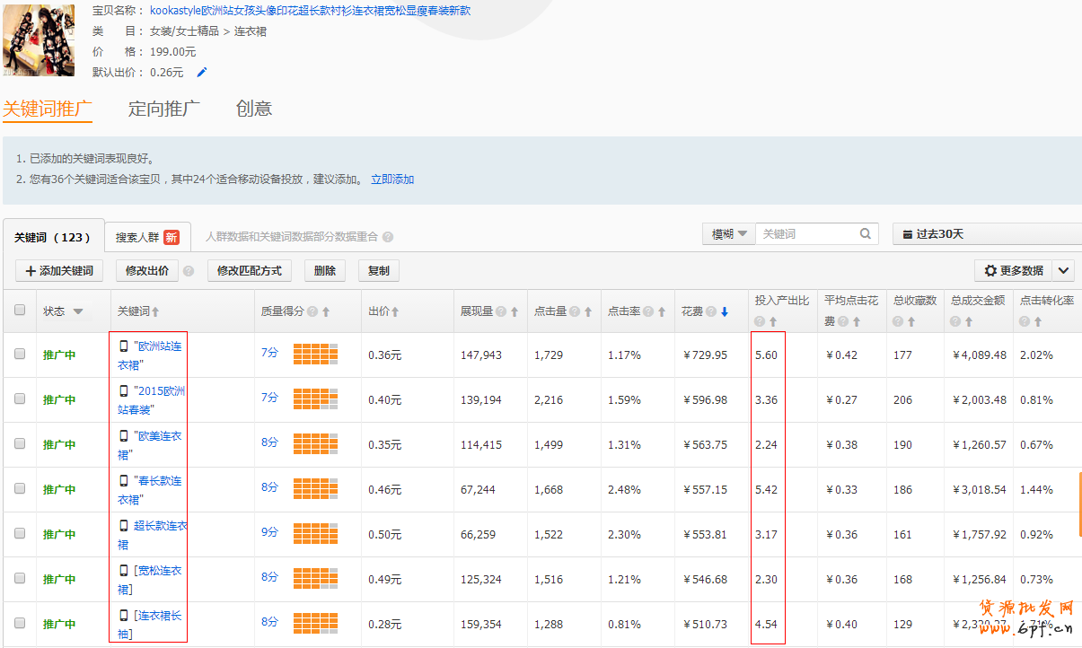This screenshot has height=648, width=1082.
Task: Click the quality score bar for 超长款连衣裙
Action: click(315, 533)
